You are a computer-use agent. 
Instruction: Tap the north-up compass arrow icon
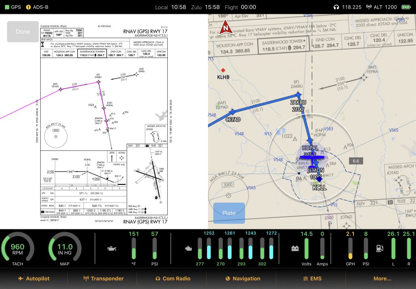click(225, 28)
